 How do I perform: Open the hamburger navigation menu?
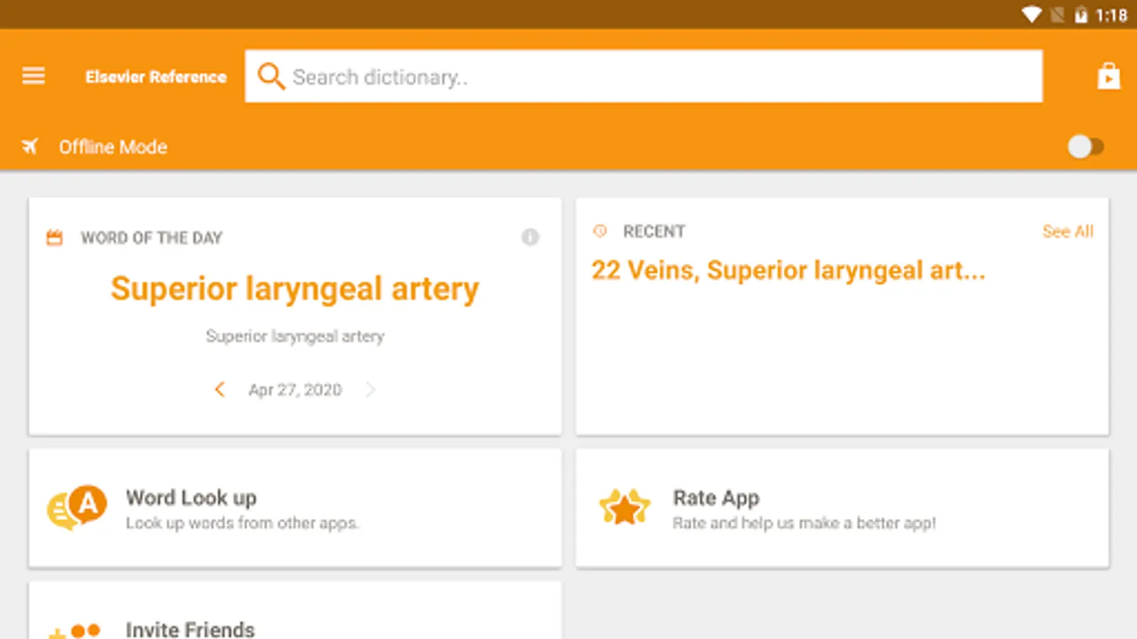[33, 75]
